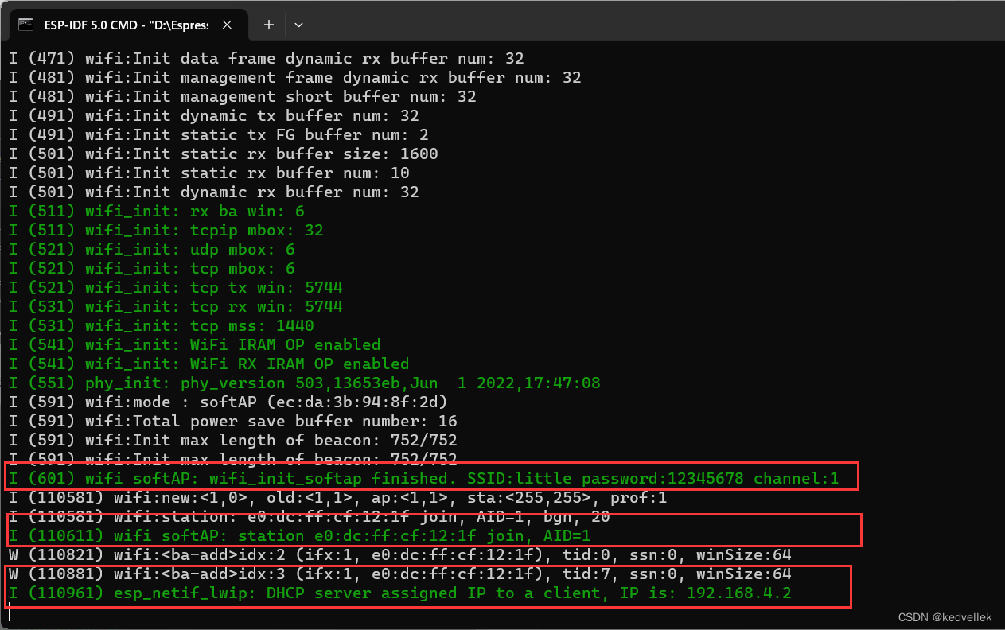The width and height of the screenshot is (1005, 630).
Task: Click the X to close the ESP-IDF tab
Action: click(x=227, y=24)
